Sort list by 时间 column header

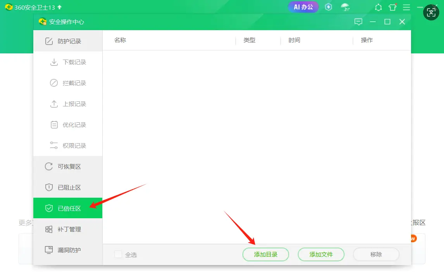(x=294, y=40)
